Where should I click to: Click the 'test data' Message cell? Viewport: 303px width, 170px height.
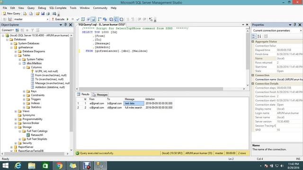[x=134, y=103]
